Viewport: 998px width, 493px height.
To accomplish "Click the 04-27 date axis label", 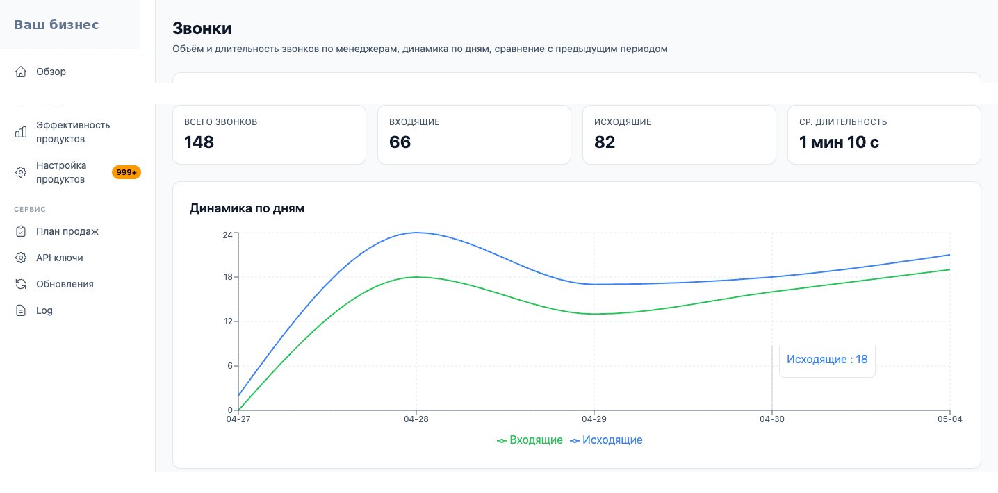I will coord(238,419).
